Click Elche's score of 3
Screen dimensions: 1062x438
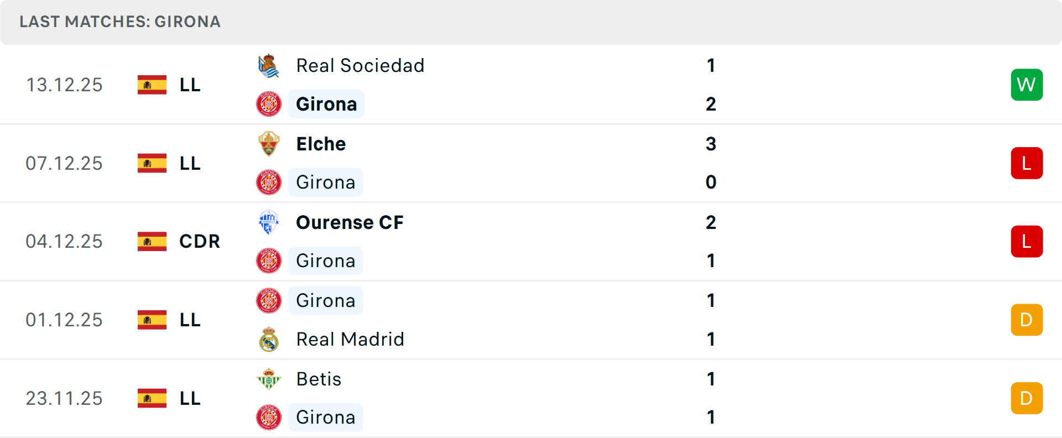click(x=711, y=144)
